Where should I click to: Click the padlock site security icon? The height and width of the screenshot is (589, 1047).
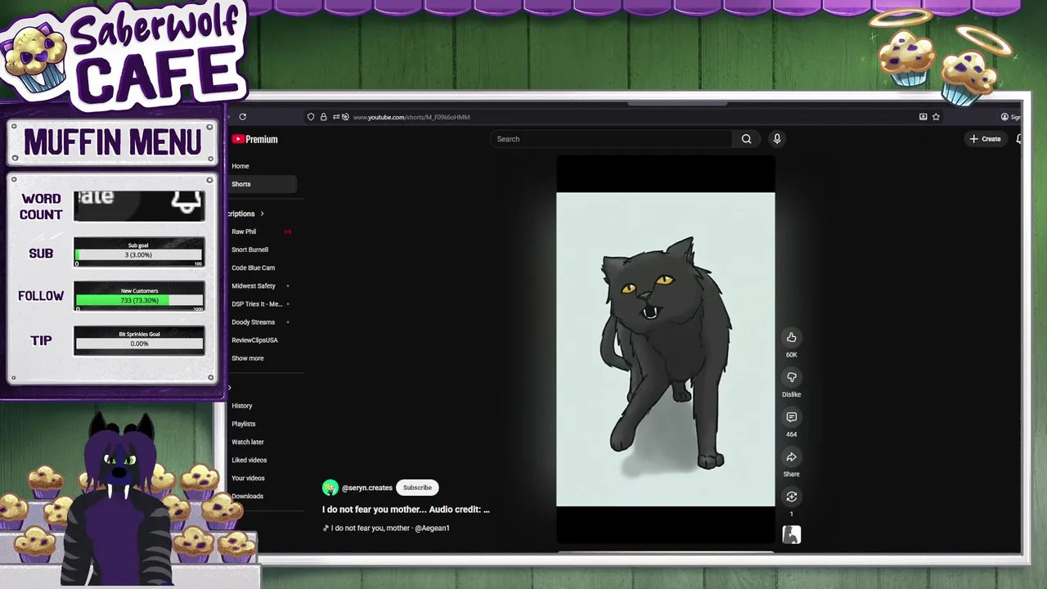[x=323, y=117]
